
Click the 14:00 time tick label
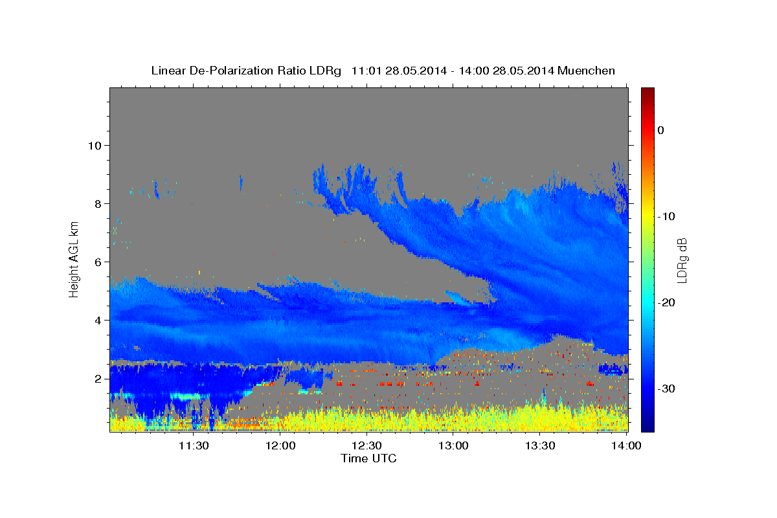pos(627,445)
